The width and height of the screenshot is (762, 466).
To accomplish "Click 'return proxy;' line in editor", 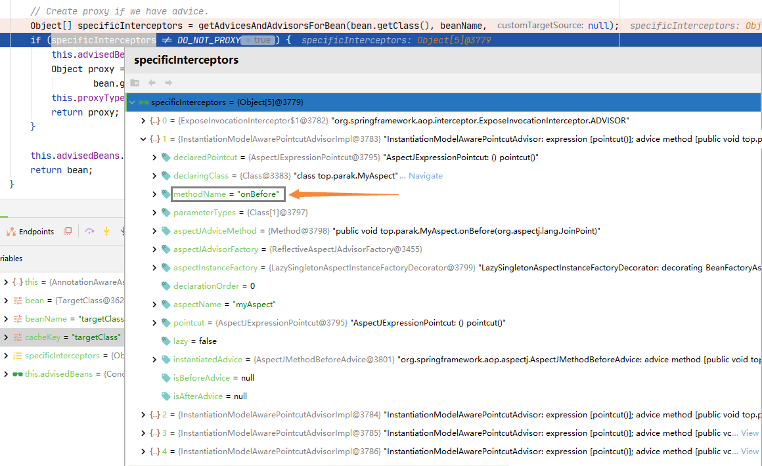I will tap(85, 113).
